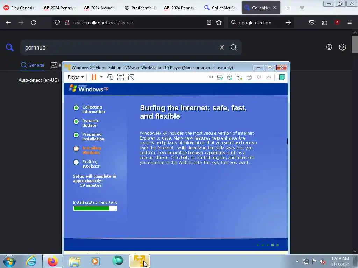
Task: Switch to Firefox in the taskbar
Action: [x=53, y=261]
